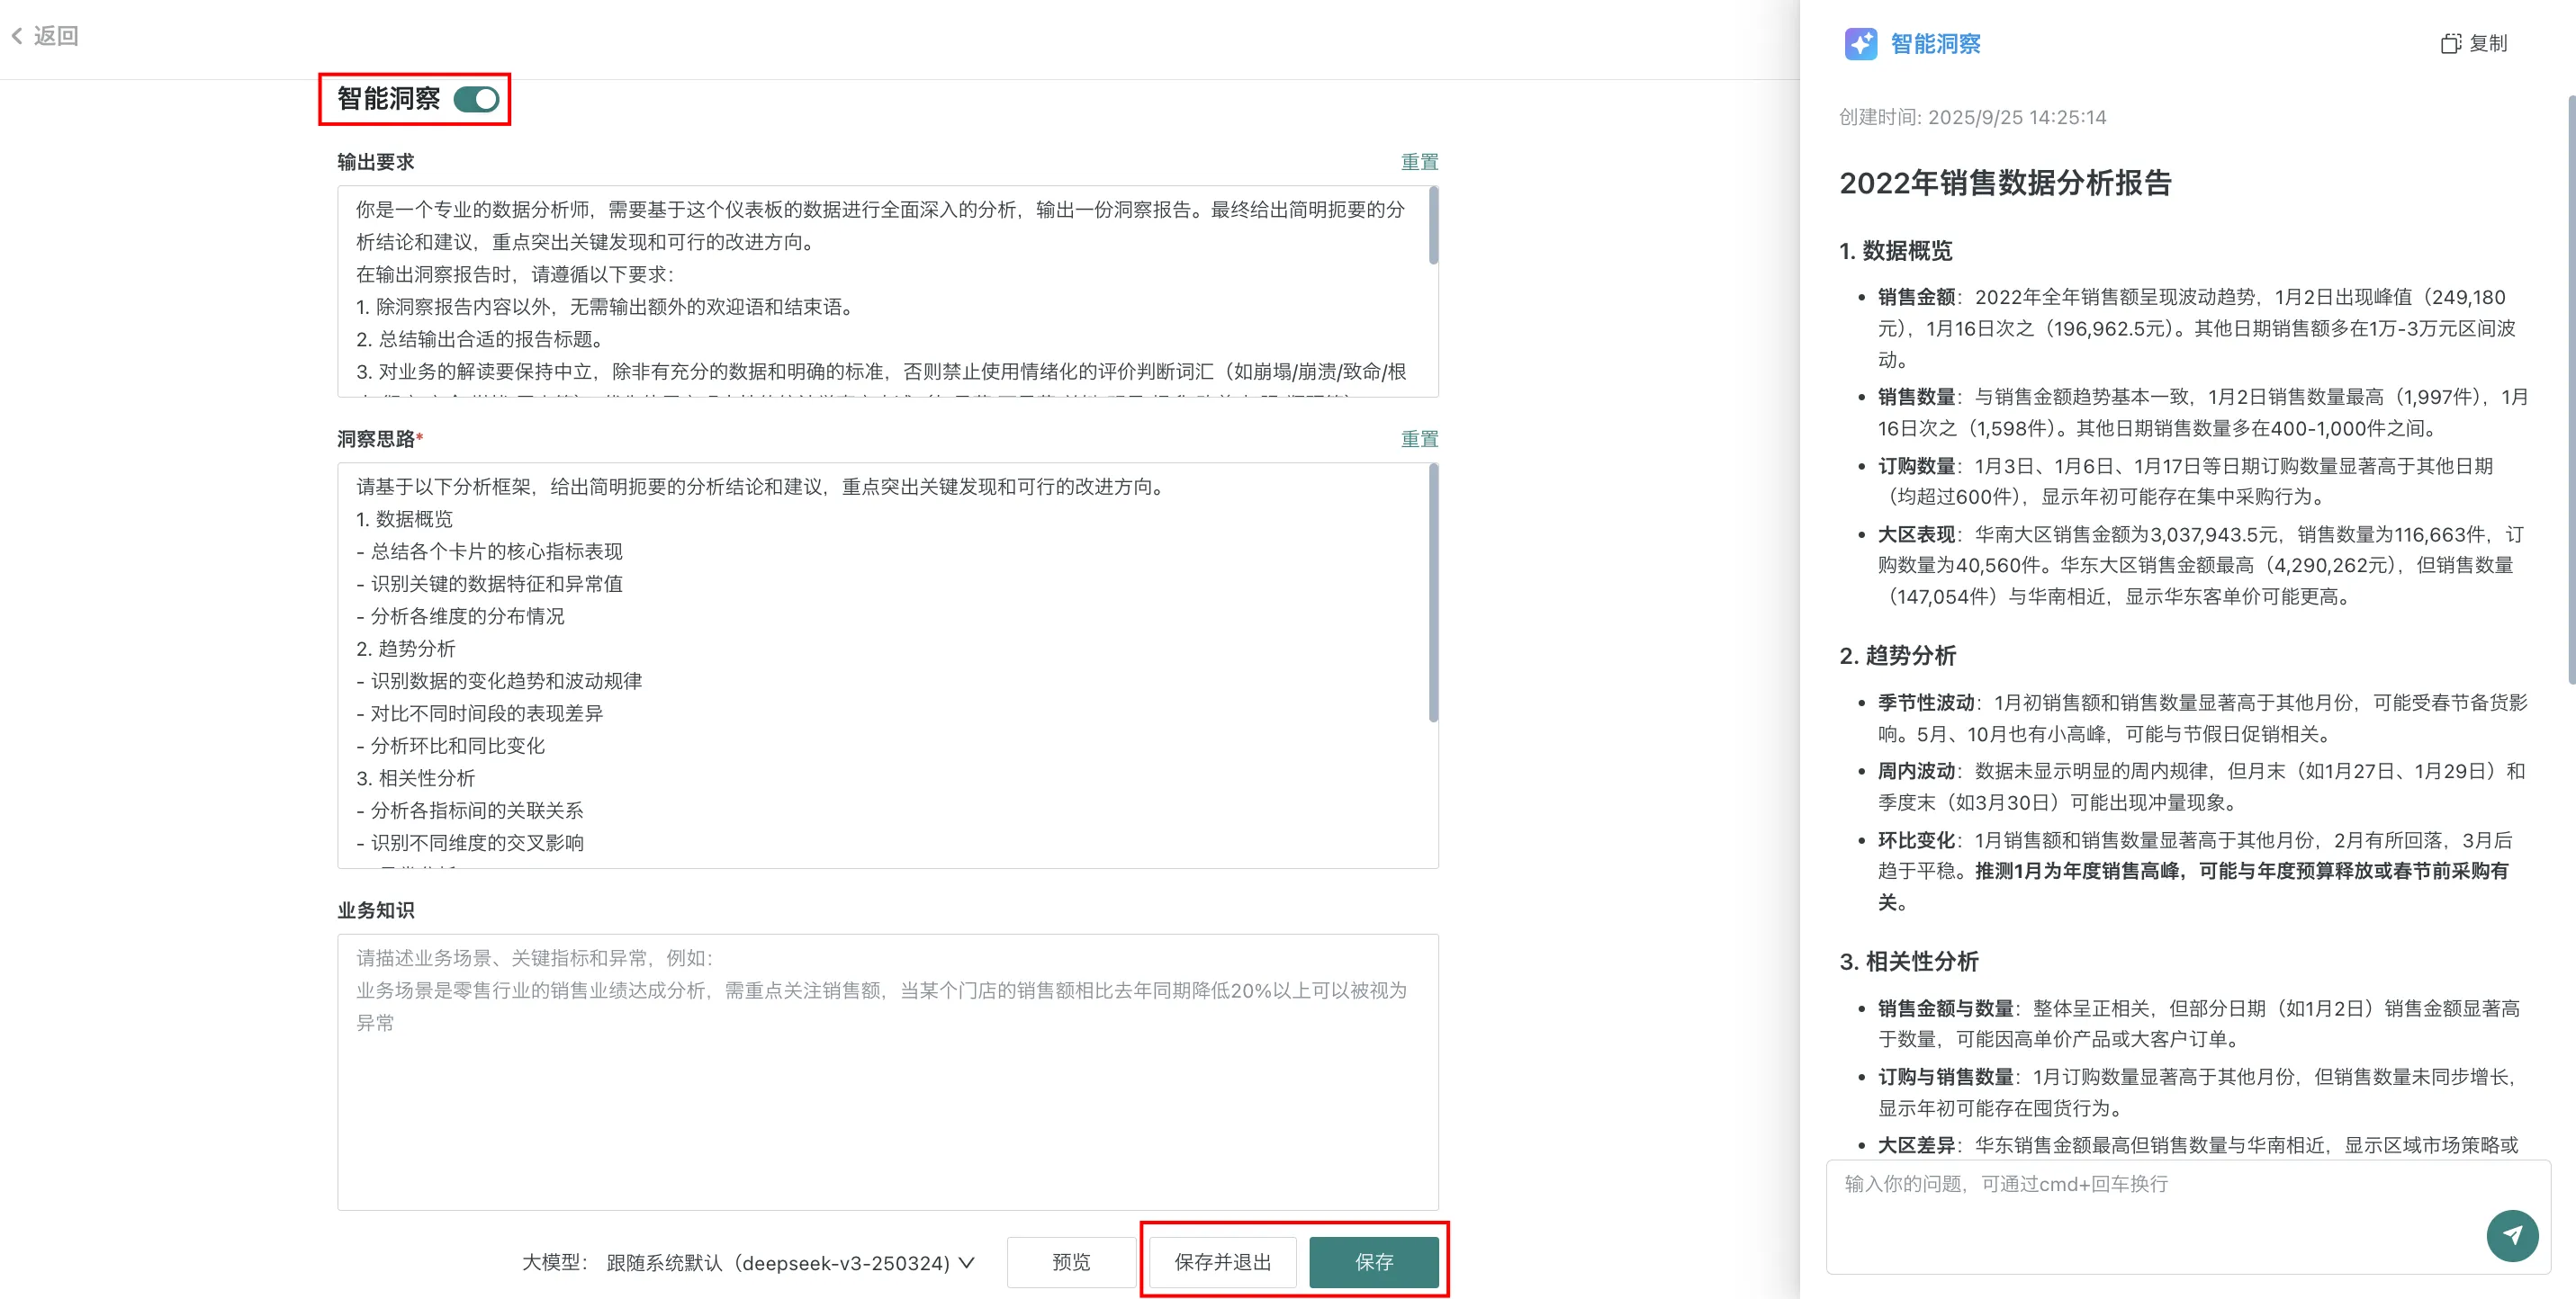Click the back arrow icon
The width and height of the screenshot is (2576, 1299).
click(x=17, y=36)
